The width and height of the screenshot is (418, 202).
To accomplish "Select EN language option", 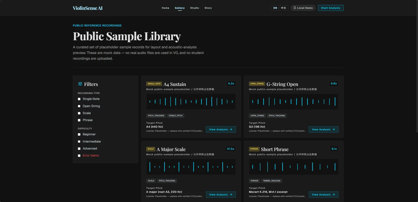I will pos(275,8).
